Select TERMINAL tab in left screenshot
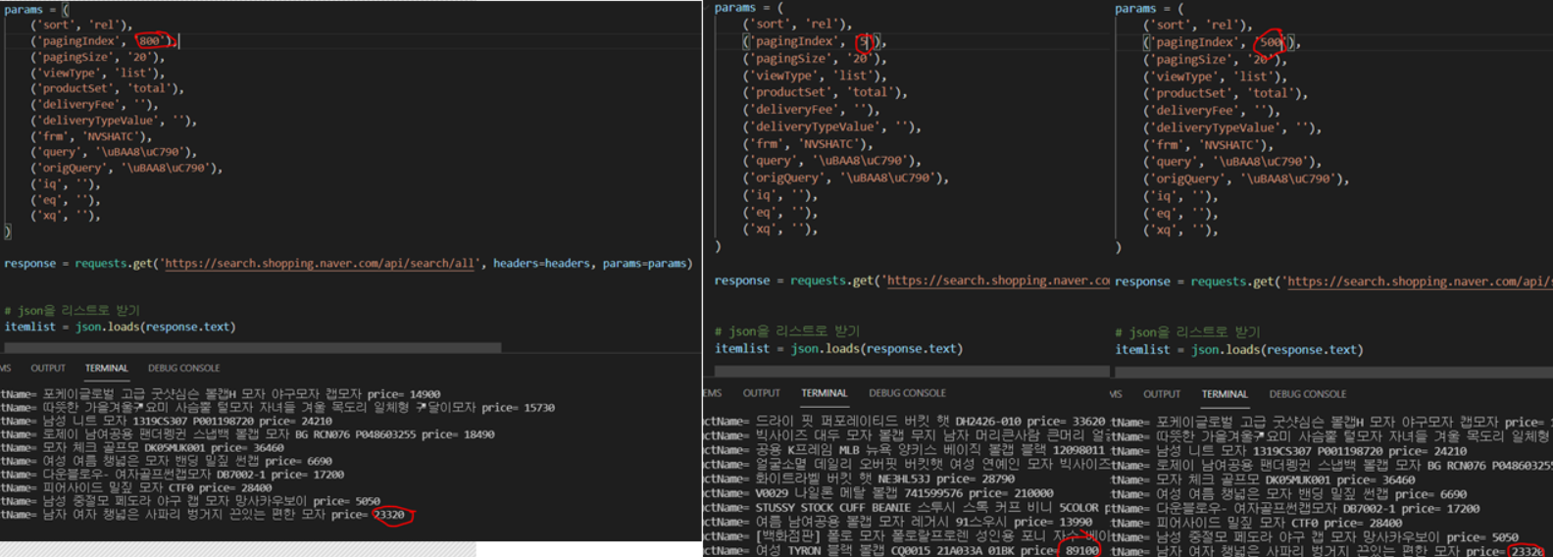Viewport: 1553px width, 557px height. [106, 369]
